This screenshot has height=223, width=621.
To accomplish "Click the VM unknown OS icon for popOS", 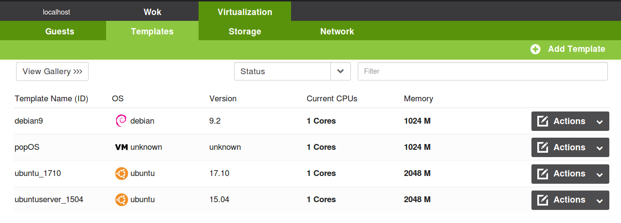I will (x=121, y=147).
